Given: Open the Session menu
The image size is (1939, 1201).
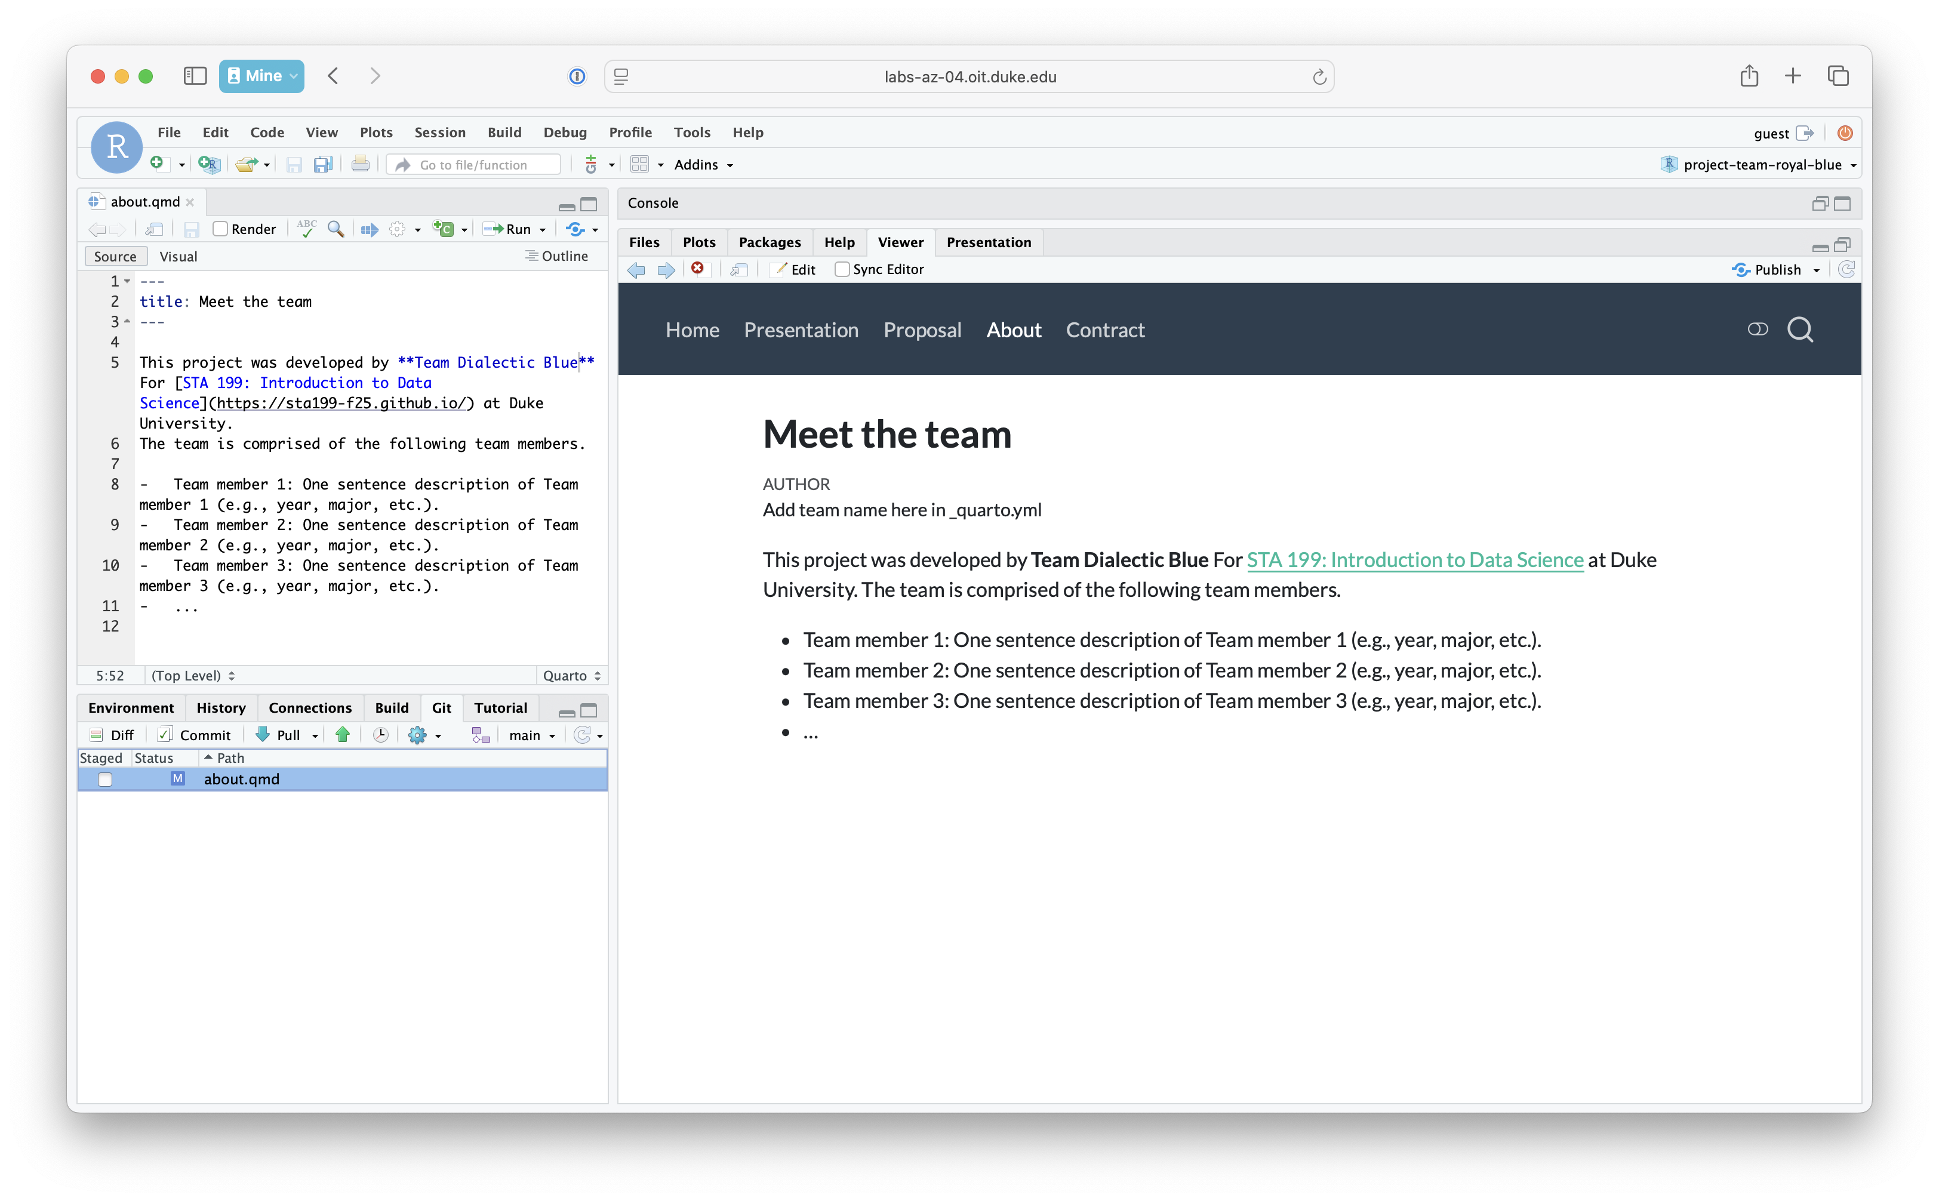Looking at the screenshot, I should tap(439, 133).
